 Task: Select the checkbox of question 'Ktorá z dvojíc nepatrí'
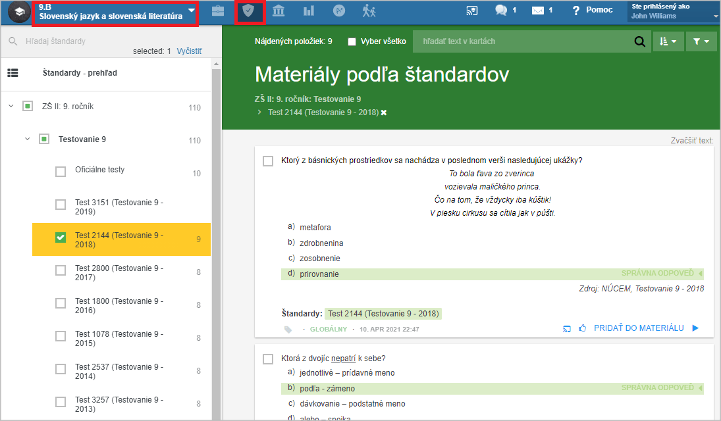267,359
